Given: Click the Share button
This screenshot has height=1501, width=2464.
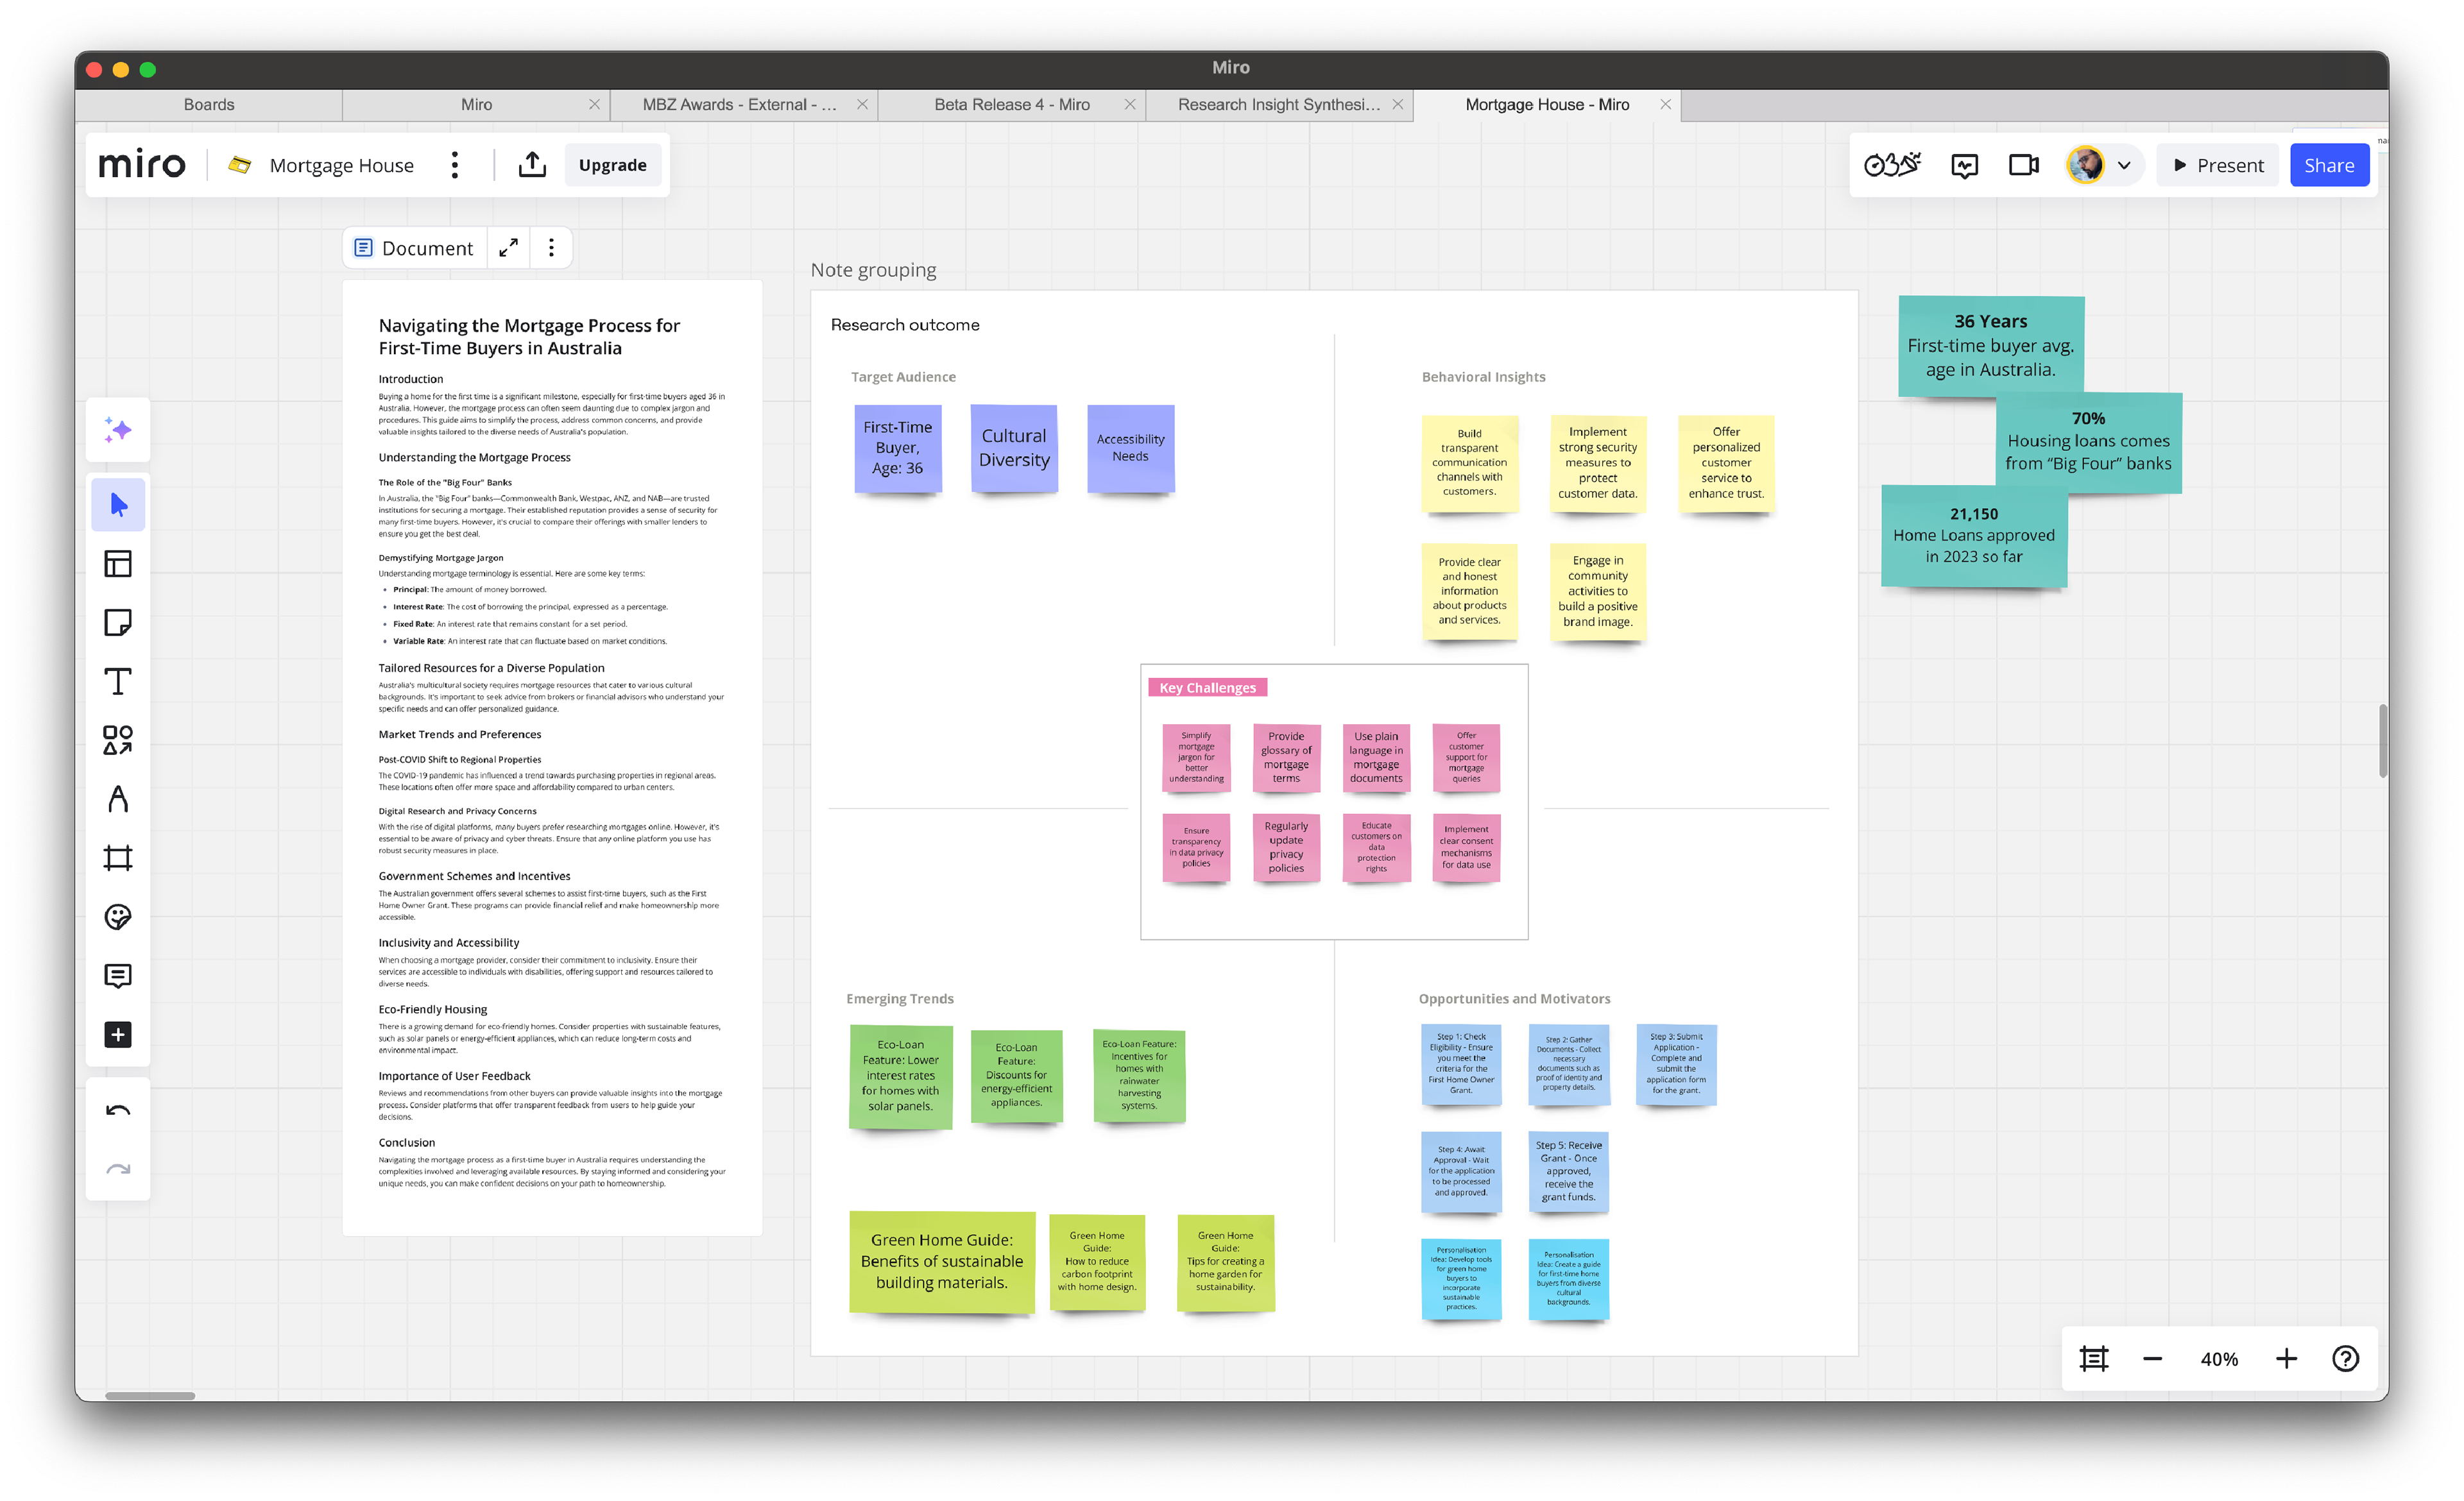Looking at the screenshot, I should click(x=2328, y=165).
